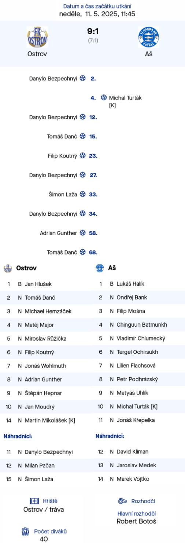Open Ostrov team name under left logo
This screenshot has height=543, width=185.
(37, 54)
